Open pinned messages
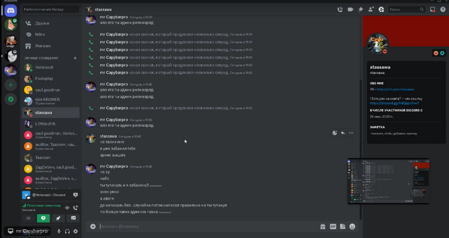Image resolution: width=449 pixels, height=238 pixels. coord(361,9)
